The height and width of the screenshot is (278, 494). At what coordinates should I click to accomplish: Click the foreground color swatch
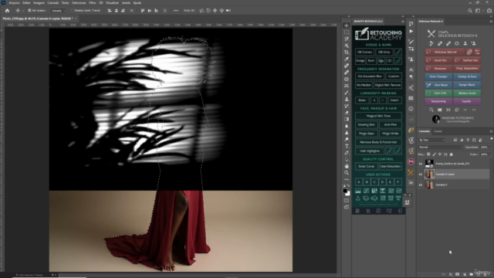[345, 191]
